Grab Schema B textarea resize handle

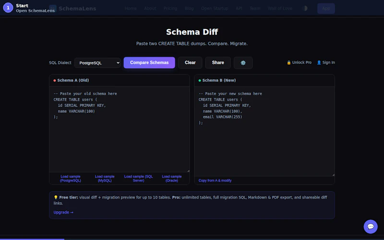333,175
